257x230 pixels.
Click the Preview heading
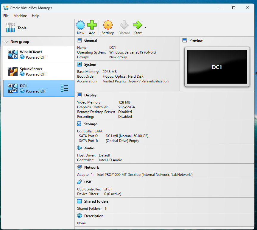pyautogui.click(x=196, y=40)
